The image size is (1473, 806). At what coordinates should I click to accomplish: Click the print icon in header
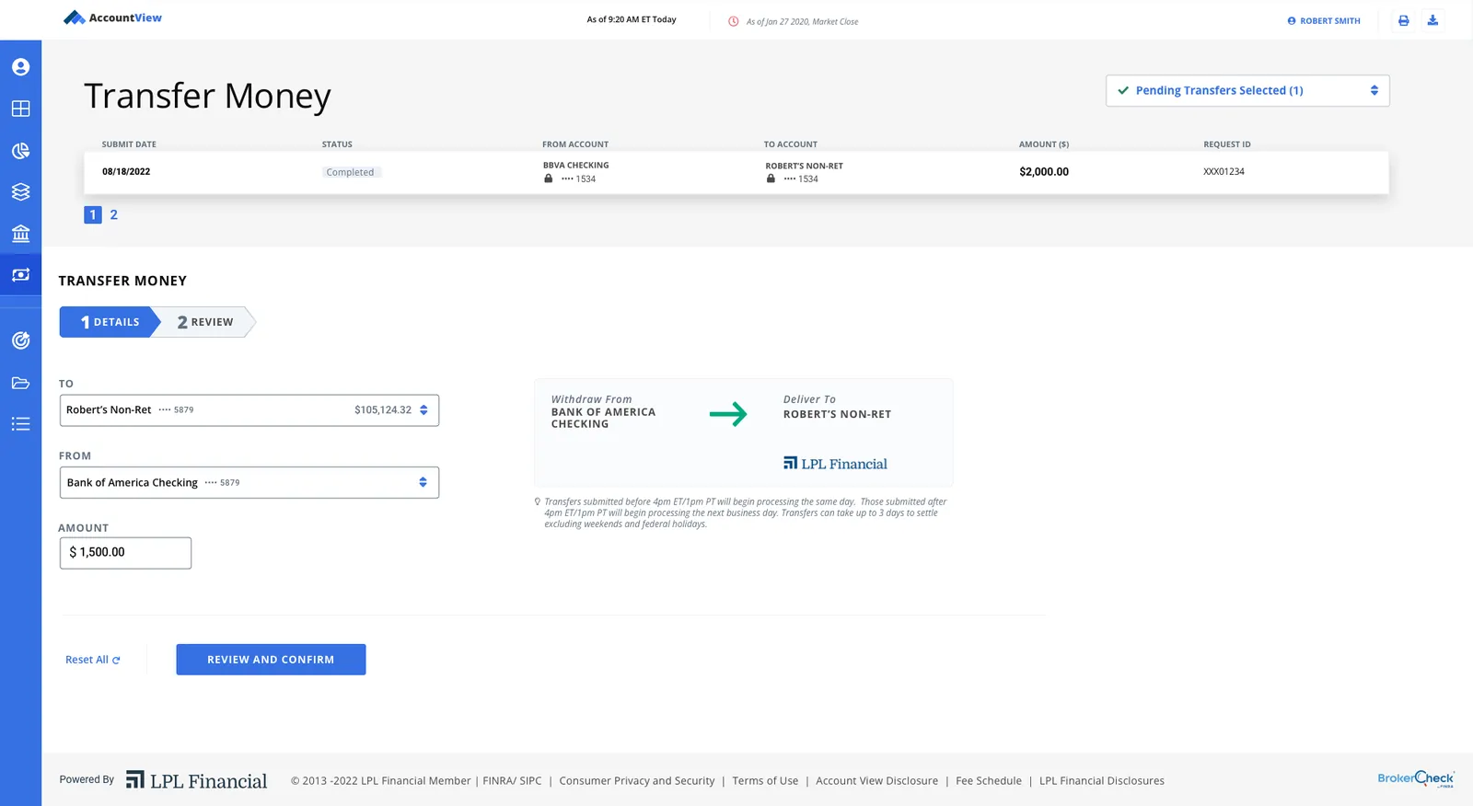[x=1403, y=20]
